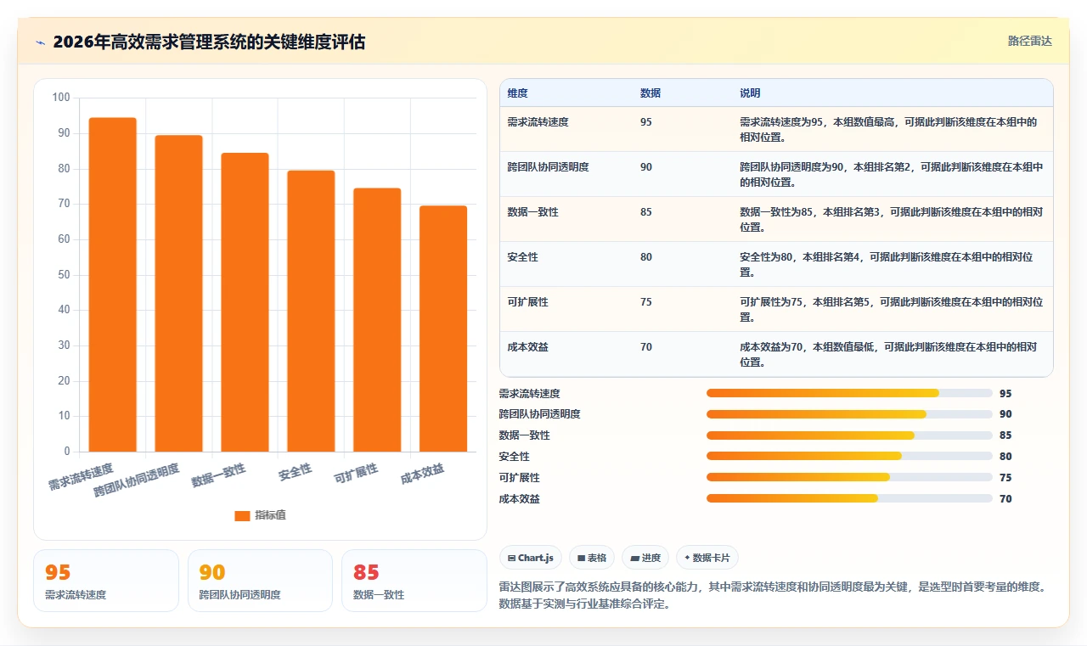Select the Chart.js chip

(x=530, y=558)
